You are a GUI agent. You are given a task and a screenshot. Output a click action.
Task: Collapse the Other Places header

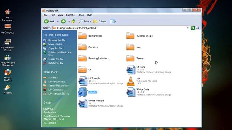pyautogui.click(x=51, y=72)
